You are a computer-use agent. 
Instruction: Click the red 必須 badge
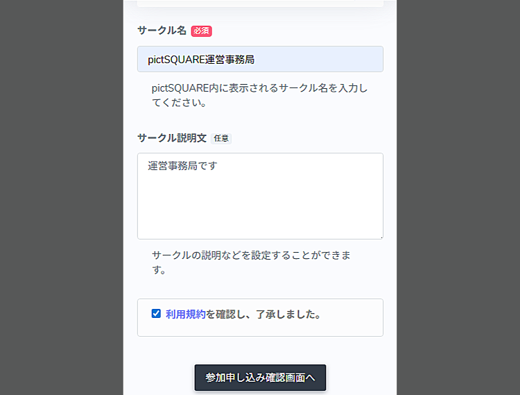(x=201, y=31)
